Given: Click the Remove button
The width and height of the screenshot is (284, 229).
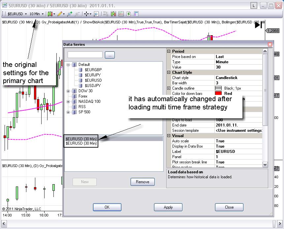Looking at the screenshot, I should click(142, 182).
